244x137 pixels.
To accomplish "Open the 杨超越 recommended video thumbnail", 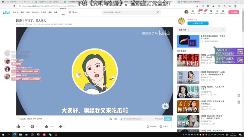I will (x=188, y=77).
